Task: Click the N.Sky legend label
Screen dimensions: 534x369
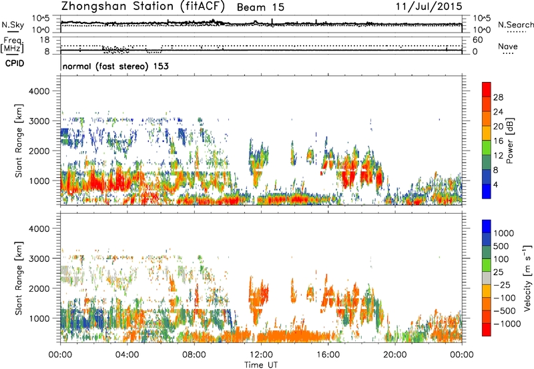Action: pyautogui.click(x=13, y=25)
